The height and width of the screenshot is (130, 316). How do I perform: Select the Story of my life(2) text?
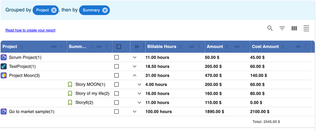92,93
